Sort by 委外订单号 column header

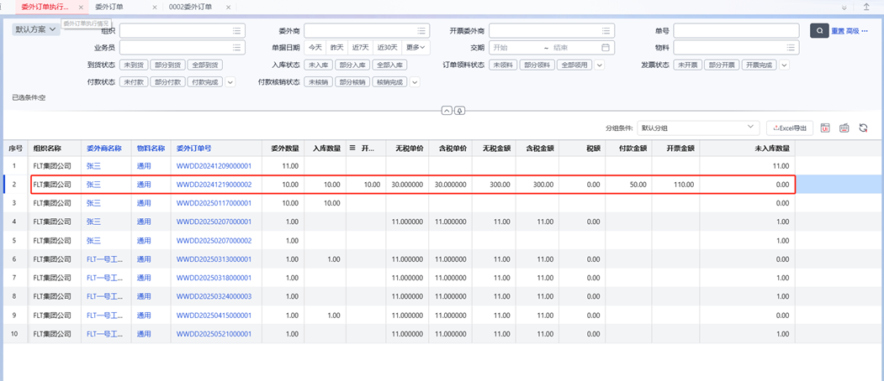coord(194,149)
